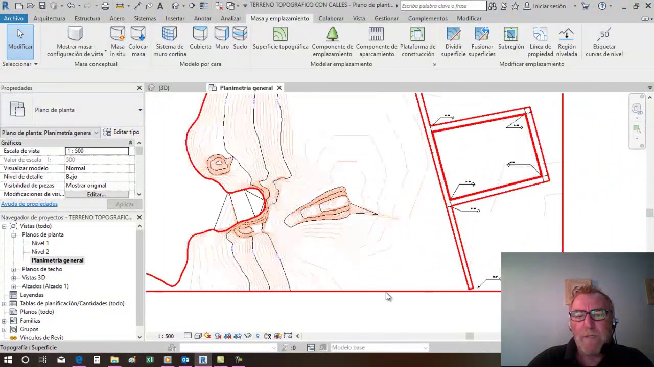Click Línea de propiedad tool
Image resolution: width=654 pixels, height=367 pixels.
click(x=540, y=41)
